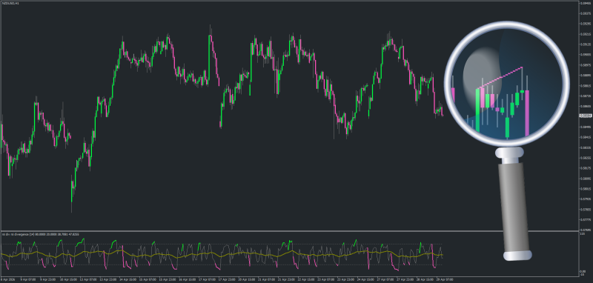
Task: Click the highlighted current price tag on price axis
Action: (586, 116)
